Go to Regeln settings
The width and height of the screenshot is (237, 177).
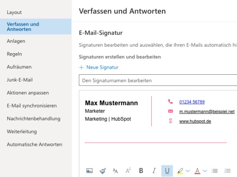point(14,54)
